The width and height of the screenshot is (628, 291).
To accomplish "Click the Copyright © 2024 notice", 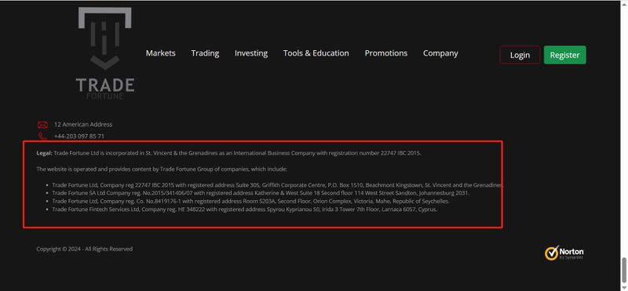I will [85, 249].
